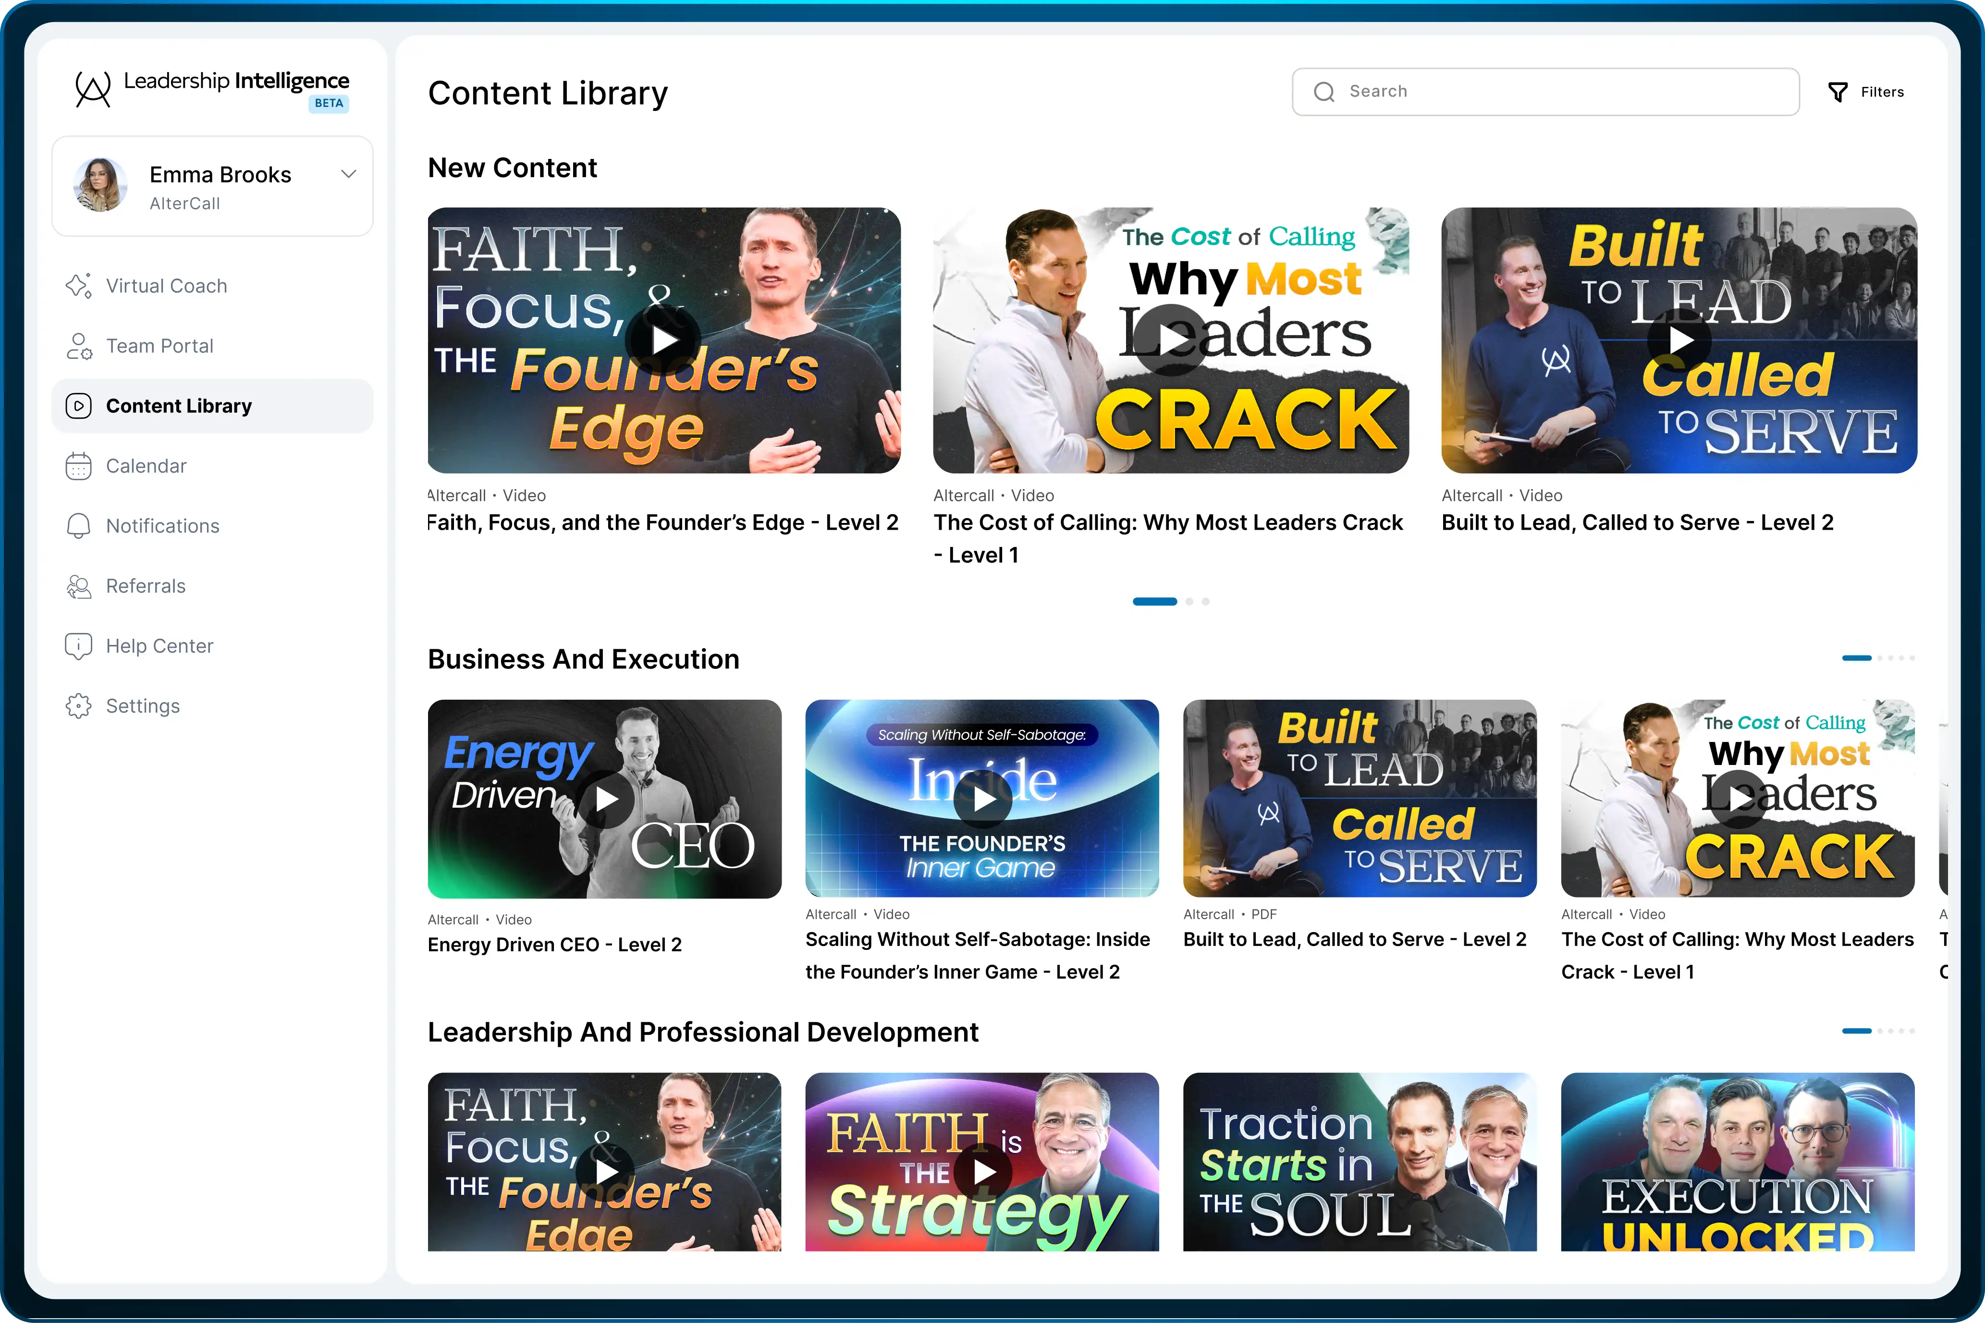Click the Settings gear icon
This screenshot has width=1985, height=1323.
click(x=78, y=706)
